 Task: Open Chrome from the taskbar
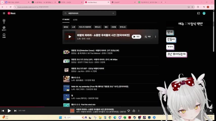(x=110, y=117)
